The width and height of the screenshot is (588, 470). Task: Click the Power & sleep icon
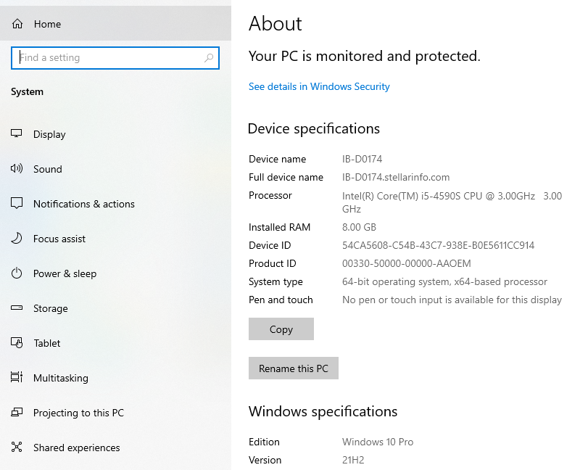point(17,273)
